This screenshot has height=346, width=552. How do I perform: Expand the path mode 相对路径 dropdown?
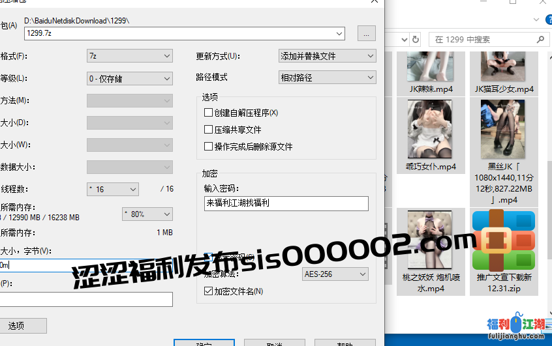371,78
